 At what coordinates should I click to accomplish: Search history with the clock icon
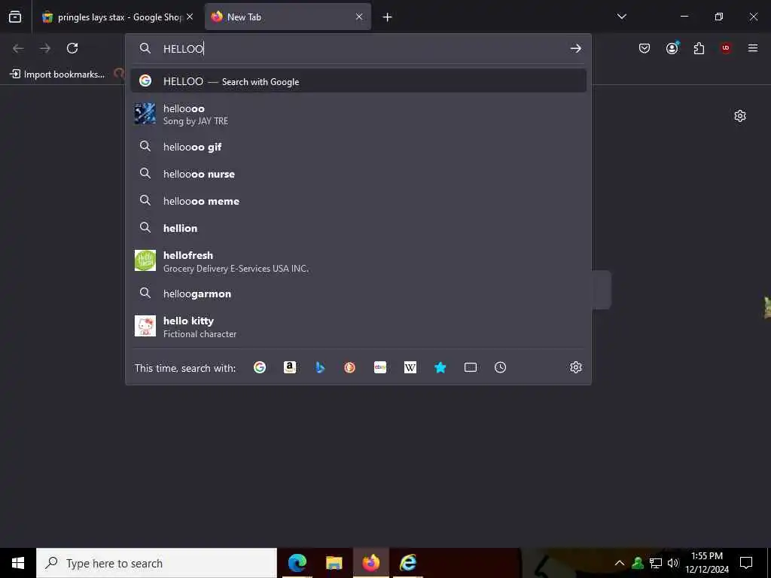tap(500, 367)
